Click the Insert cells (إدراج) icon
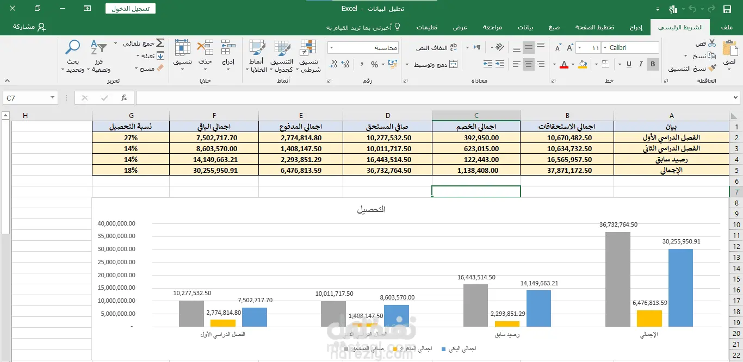 (x=228, y=48)
